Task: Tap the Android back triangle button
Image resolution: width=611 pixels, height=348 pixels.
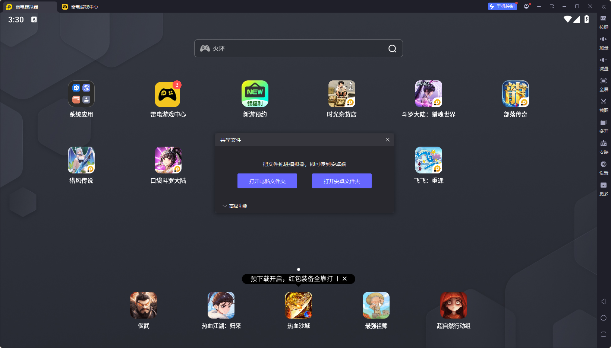Action: coord(603,301)
